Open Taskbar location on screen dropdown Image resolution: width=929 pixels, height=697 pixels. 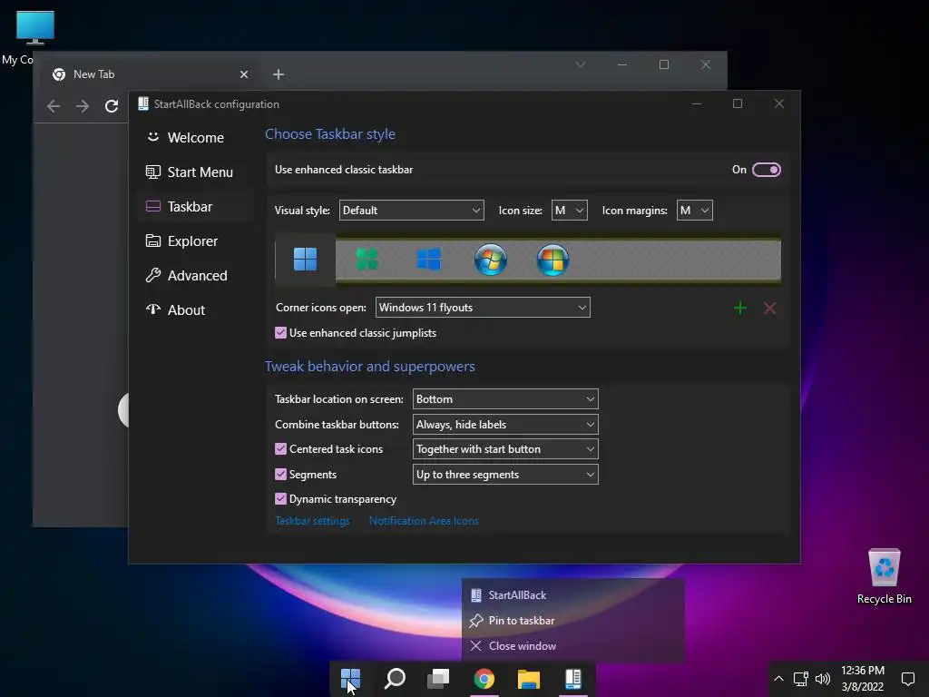point(505,399)
